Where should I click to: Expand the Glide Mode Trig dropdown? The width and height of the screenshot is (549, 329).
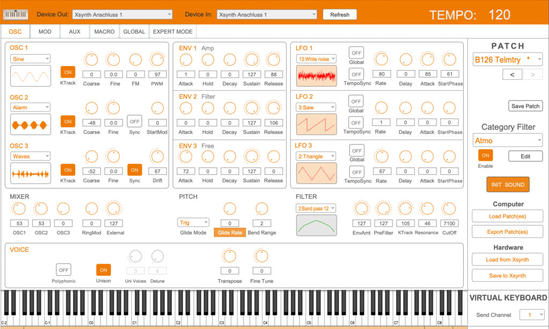click(x=194, y=222)
